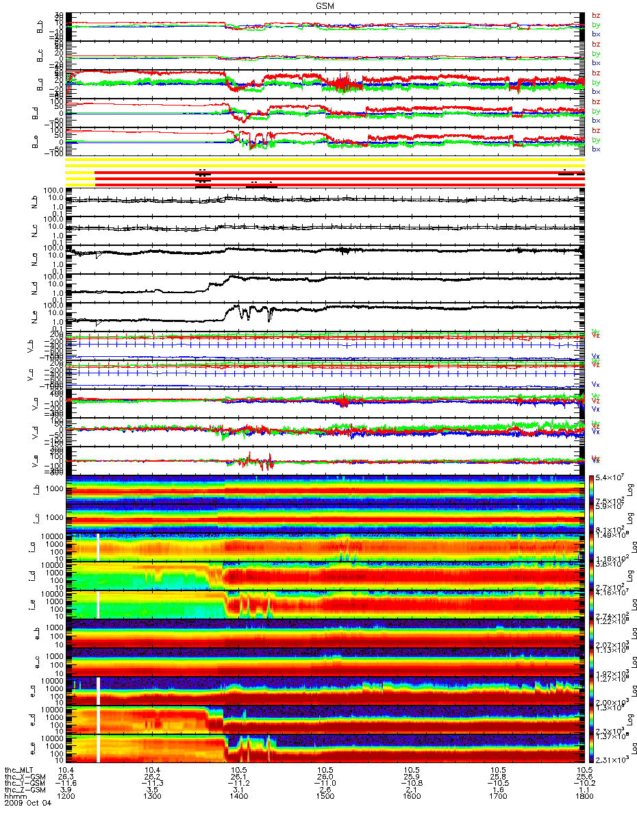637x822 pixels.
Task: Click the 1300 time tick label
Action: 152,795
